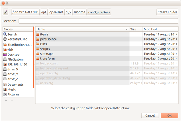Click Modified date of items folder
Image resolution: width=181 pixels, height=121 pixels.
pyautogui.click(x=161, y=34)
